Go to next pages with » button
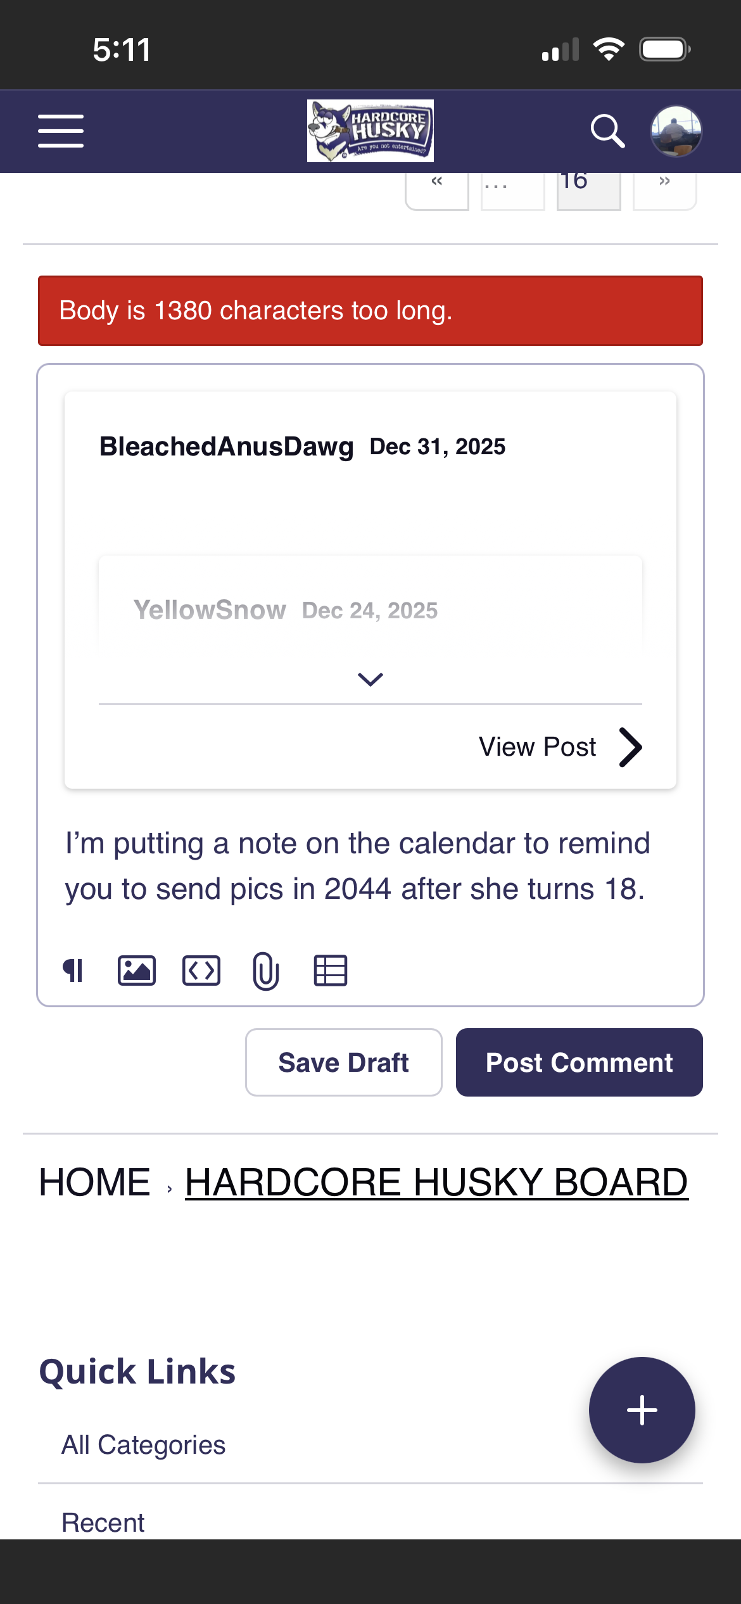741x1604 pixels. coord(664,187)
